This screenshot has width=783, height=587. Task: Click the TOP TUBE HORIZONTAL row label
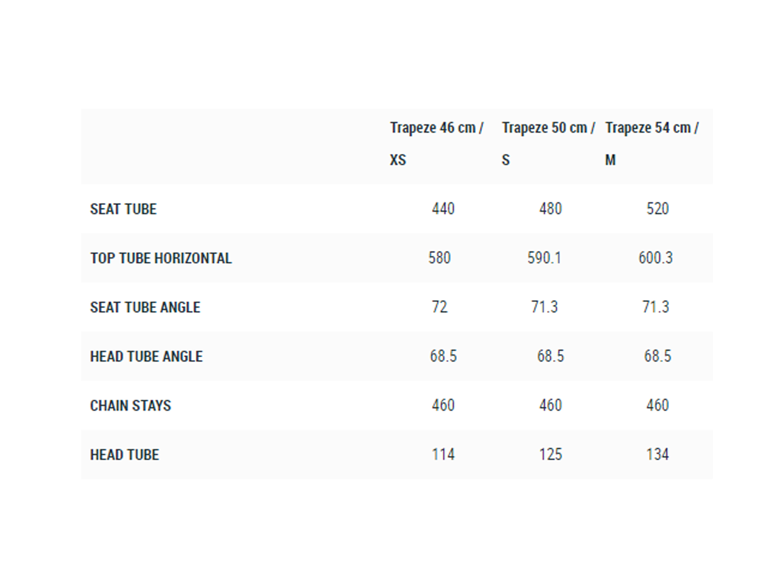[161, 258]
